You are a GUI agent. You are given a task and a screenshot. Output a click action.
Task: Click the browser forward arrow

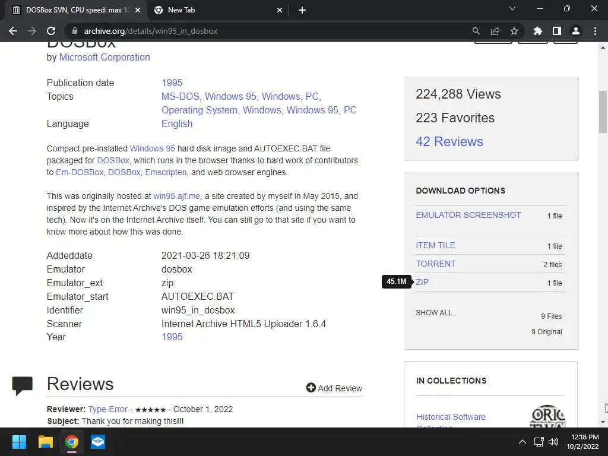pos(32,31)
